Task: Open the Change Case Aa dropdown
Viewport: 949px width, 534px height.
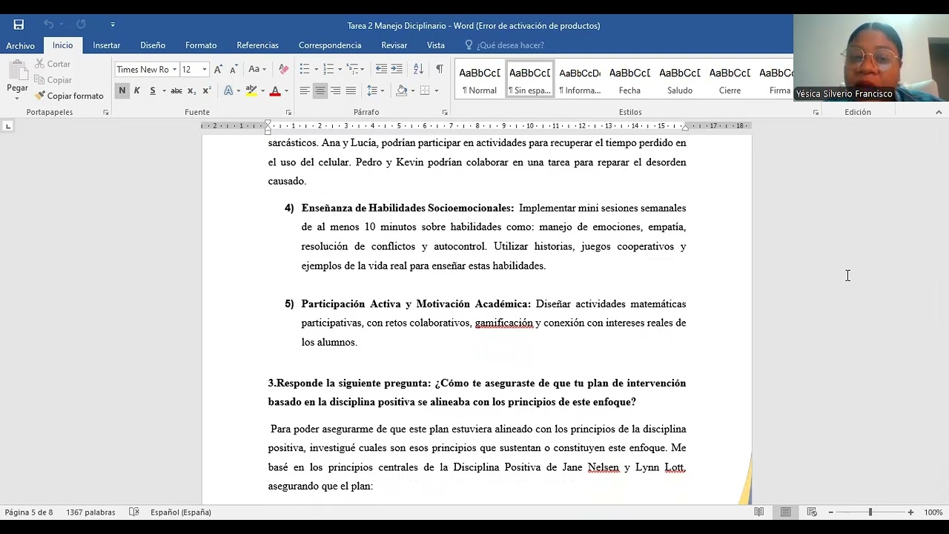Action: [257, 69]
